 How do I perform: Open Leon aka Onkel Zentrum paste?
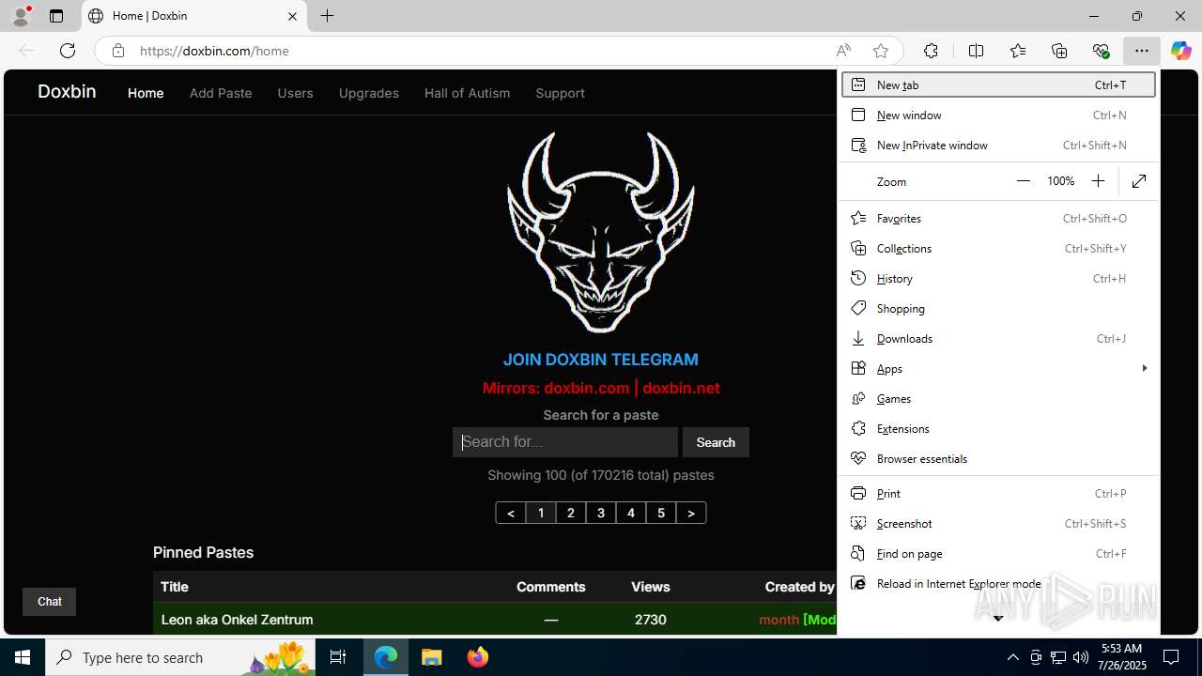[237, 620]
